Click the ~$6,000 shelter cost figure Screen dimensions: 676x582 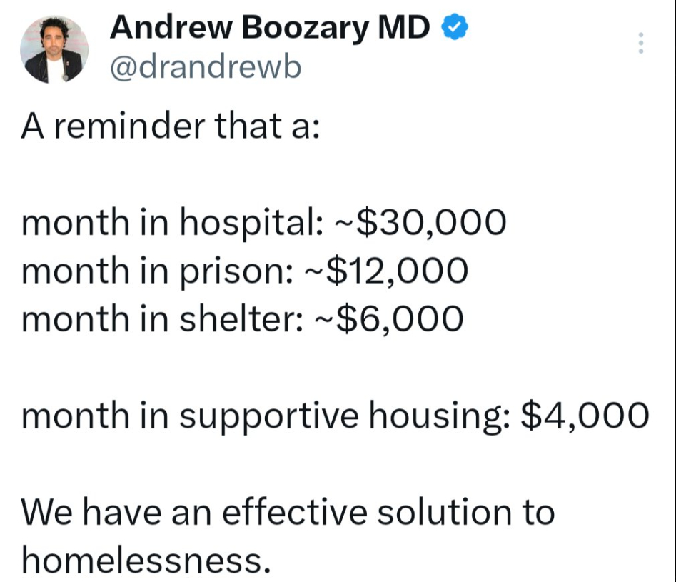[x=388, y=318]
